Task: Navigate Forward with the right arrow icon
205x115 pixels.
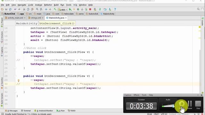Action: coord(50,9)
